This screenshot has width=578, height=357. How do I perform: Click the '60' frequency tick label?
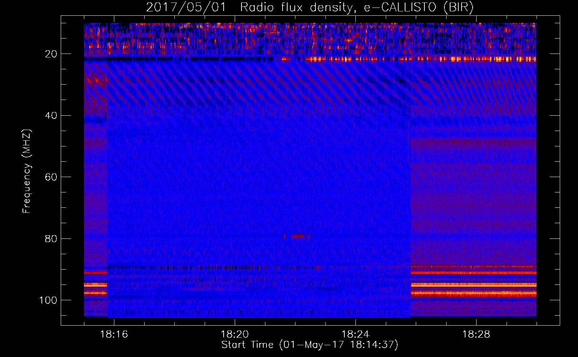pos(51,177)
